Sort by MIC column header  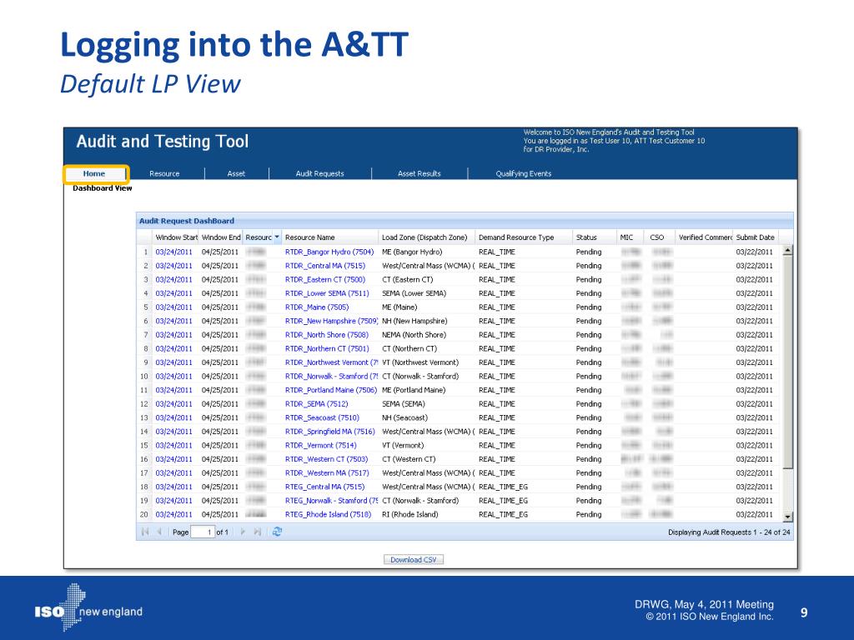(x=630, y=237)
